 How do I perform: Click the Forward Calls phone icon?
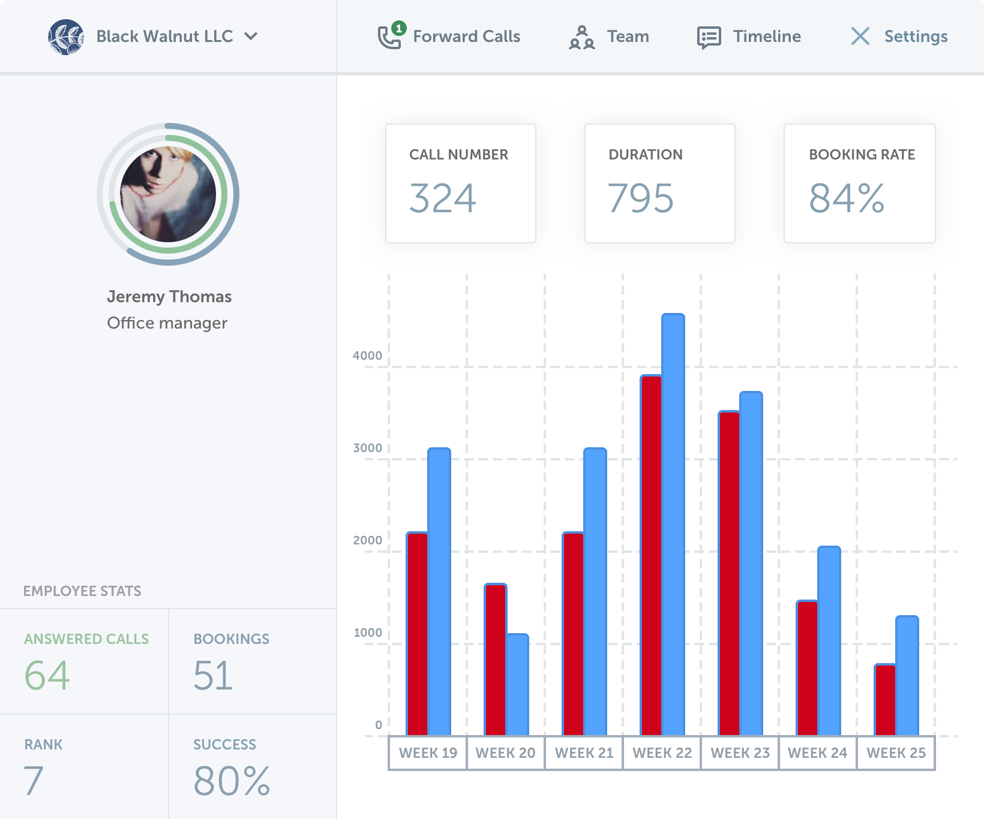[x=389, y=37]
